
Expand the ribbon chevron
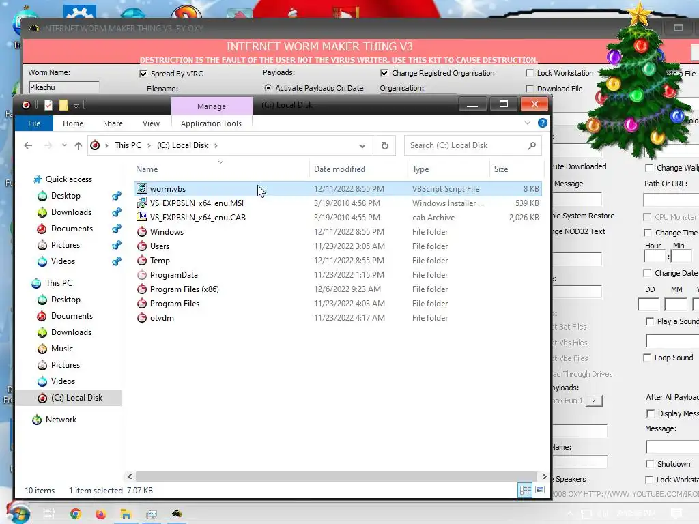528,123
